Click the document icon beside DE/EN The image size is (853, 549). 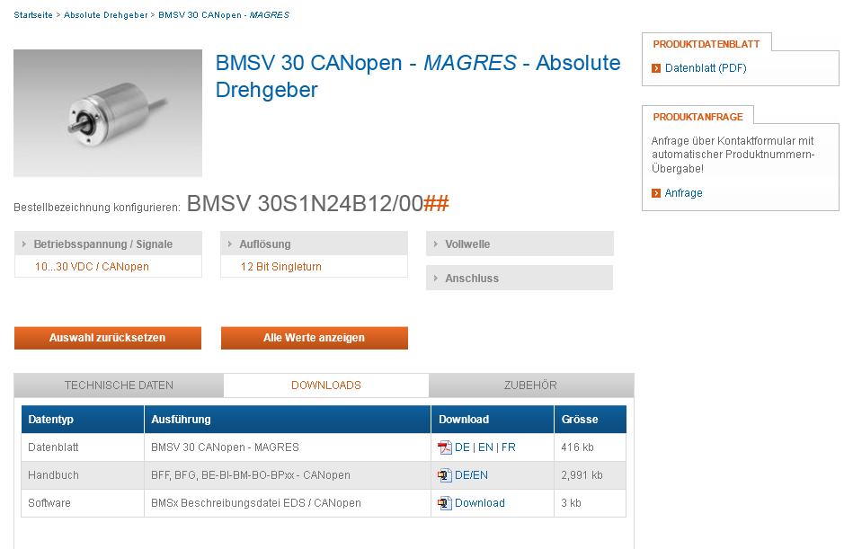[444, 475]
